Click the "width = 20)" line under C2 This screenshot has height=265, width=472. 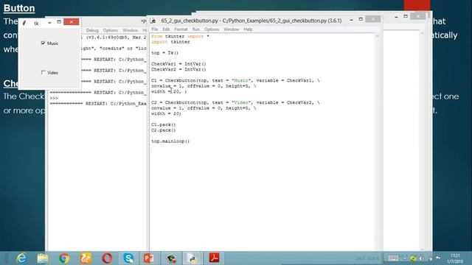pyautogui.click(x=166, y=113)
